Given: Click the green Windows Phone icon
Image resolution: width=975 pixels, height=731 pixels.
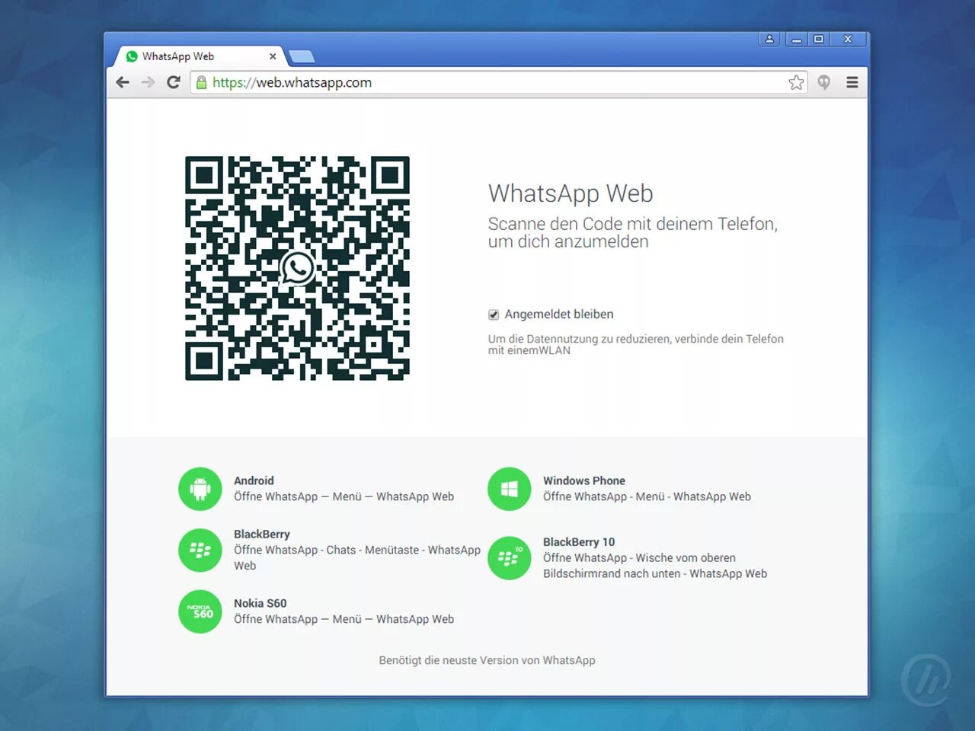Looking at the screenshot, I should [509, 489].
